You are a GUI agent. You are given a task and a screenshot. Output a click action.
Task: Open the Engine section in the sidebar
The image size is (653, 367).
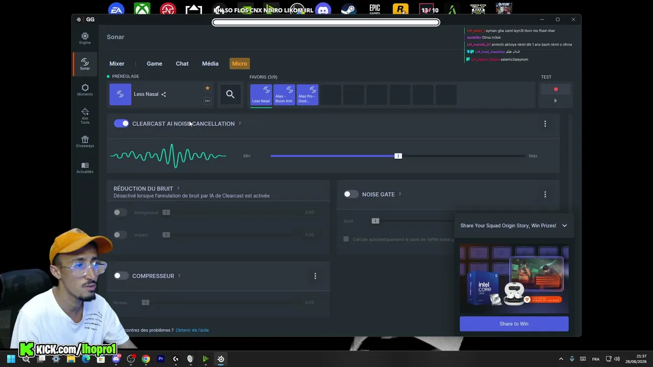(85, 38)
